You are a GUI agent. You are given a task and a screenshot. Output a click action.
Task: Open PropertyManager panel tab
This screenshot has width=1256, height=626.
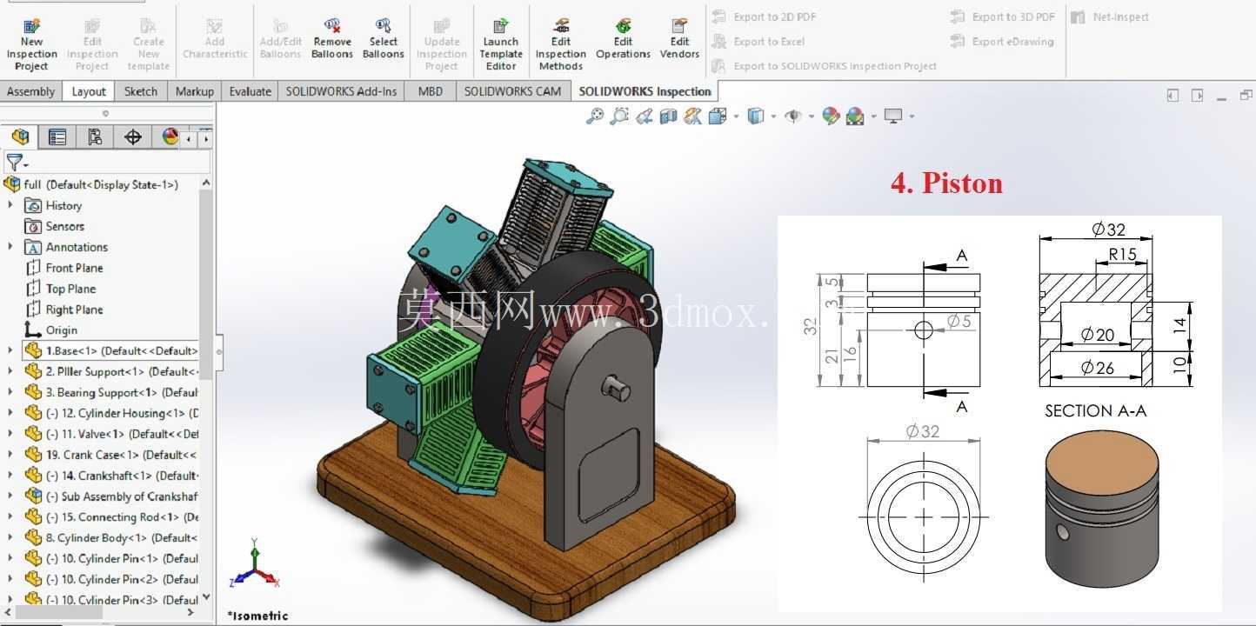point(57,137)
